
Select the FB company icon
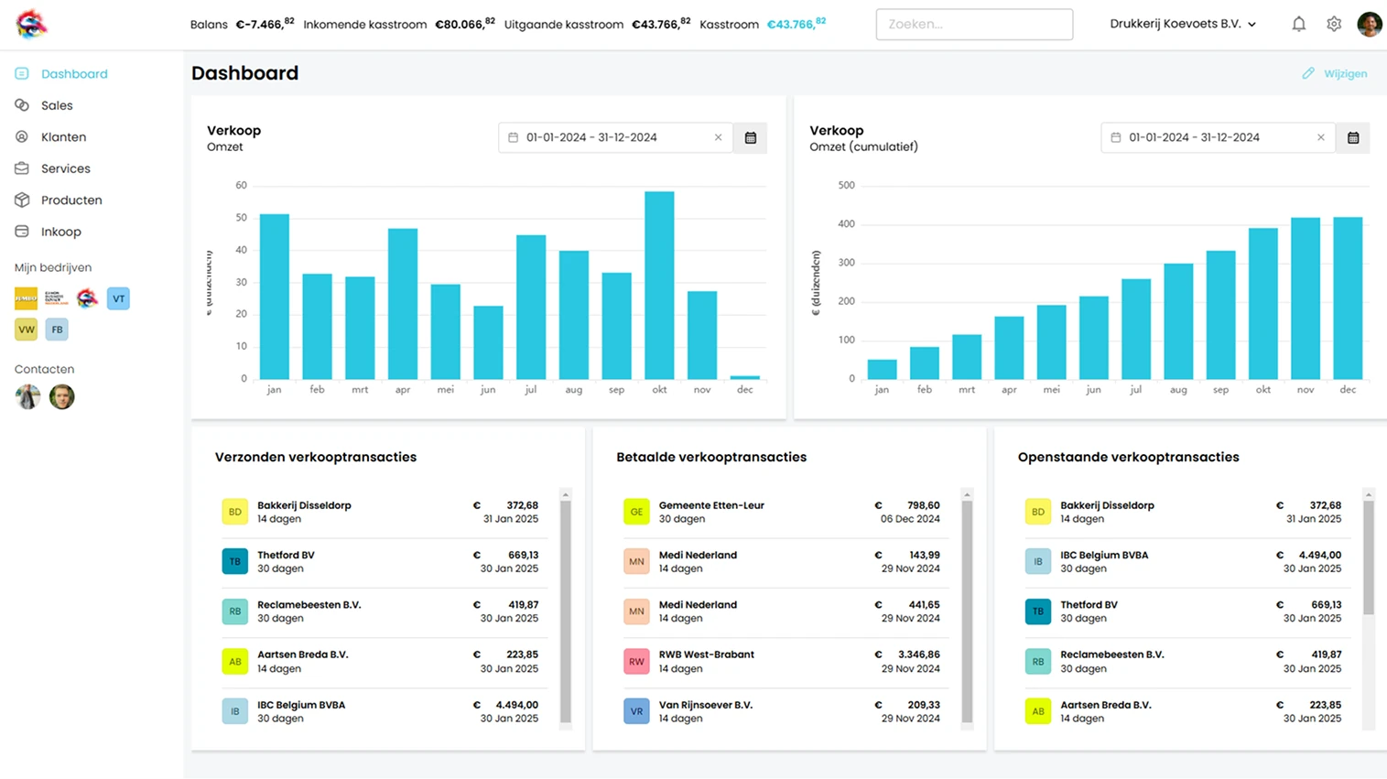(x=57, y=330)
